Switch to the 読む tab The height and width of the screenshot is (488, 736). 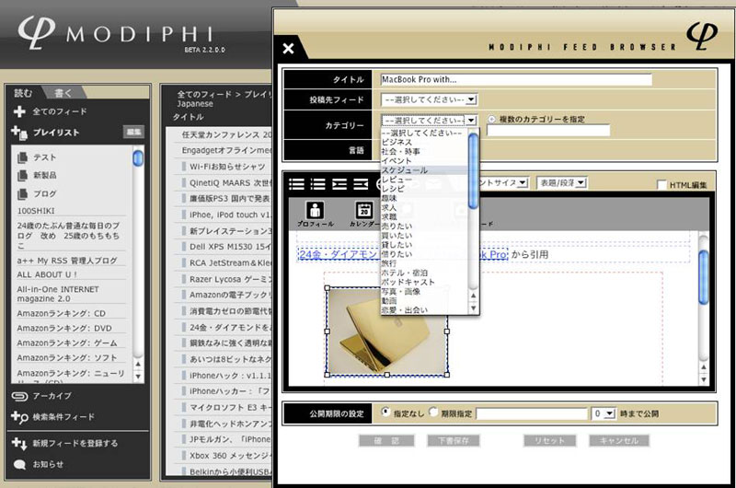[24, 93]
